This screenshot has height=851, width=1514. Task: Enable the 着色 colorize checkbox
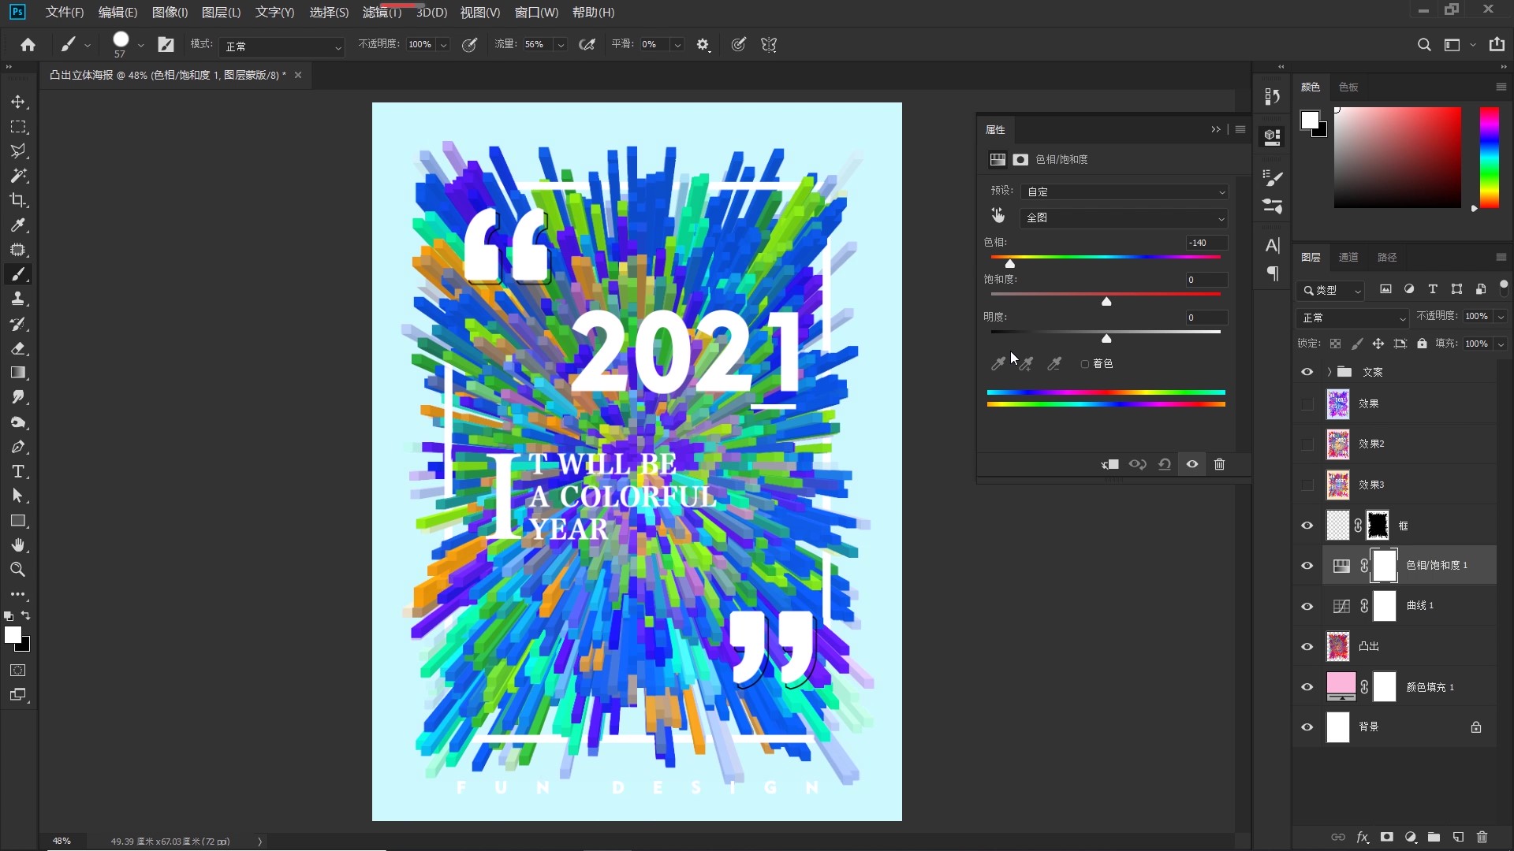point(1085,364)
